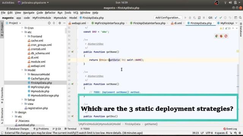243x136 pixels.
Task: Click the volume icon in system tray
Action: click(230, 3)
